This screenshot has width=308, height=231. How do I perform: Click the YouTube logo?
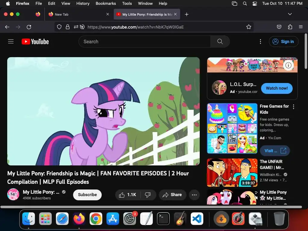pyautogui.click(x=35, y=42)
